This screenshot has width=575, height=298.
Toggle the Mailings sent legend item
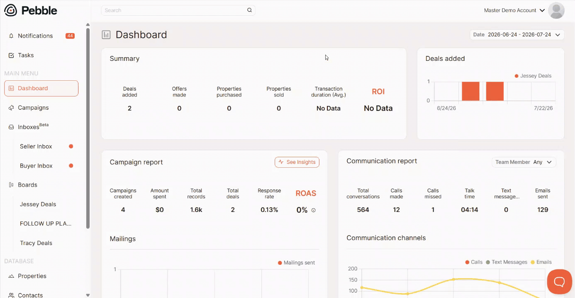(x=296, y=263)
